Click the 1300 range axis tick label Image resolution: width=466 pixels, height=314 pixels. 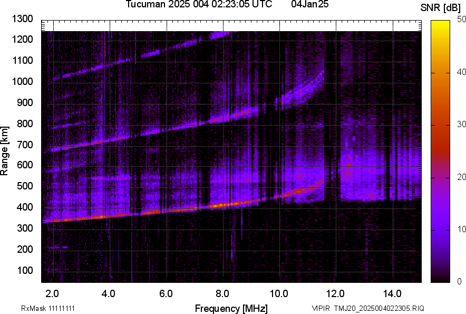[24, 19]
